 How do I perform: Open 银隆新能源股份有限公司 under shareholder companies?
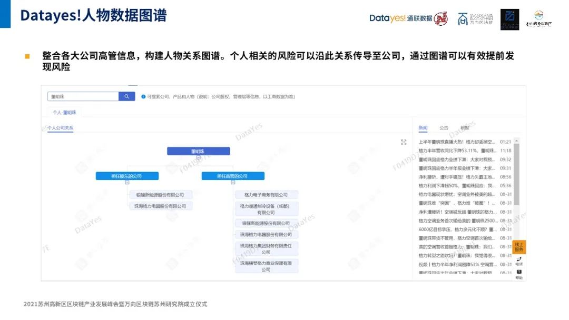click(x=161, y=195)
